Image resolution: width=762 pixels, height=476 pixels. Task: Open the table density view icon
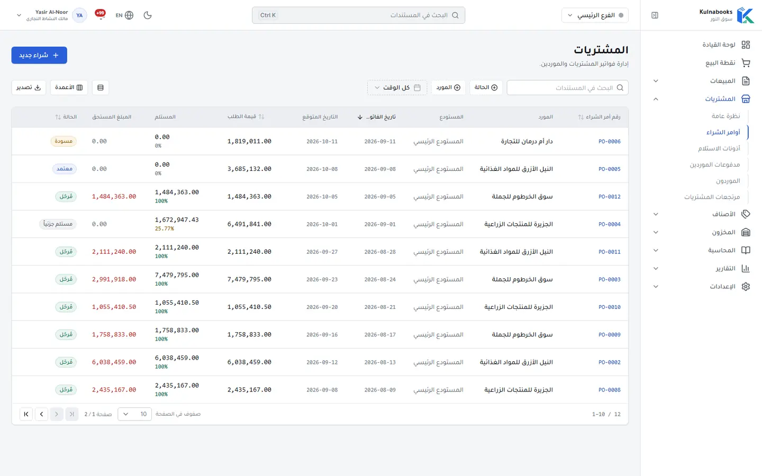101,88
